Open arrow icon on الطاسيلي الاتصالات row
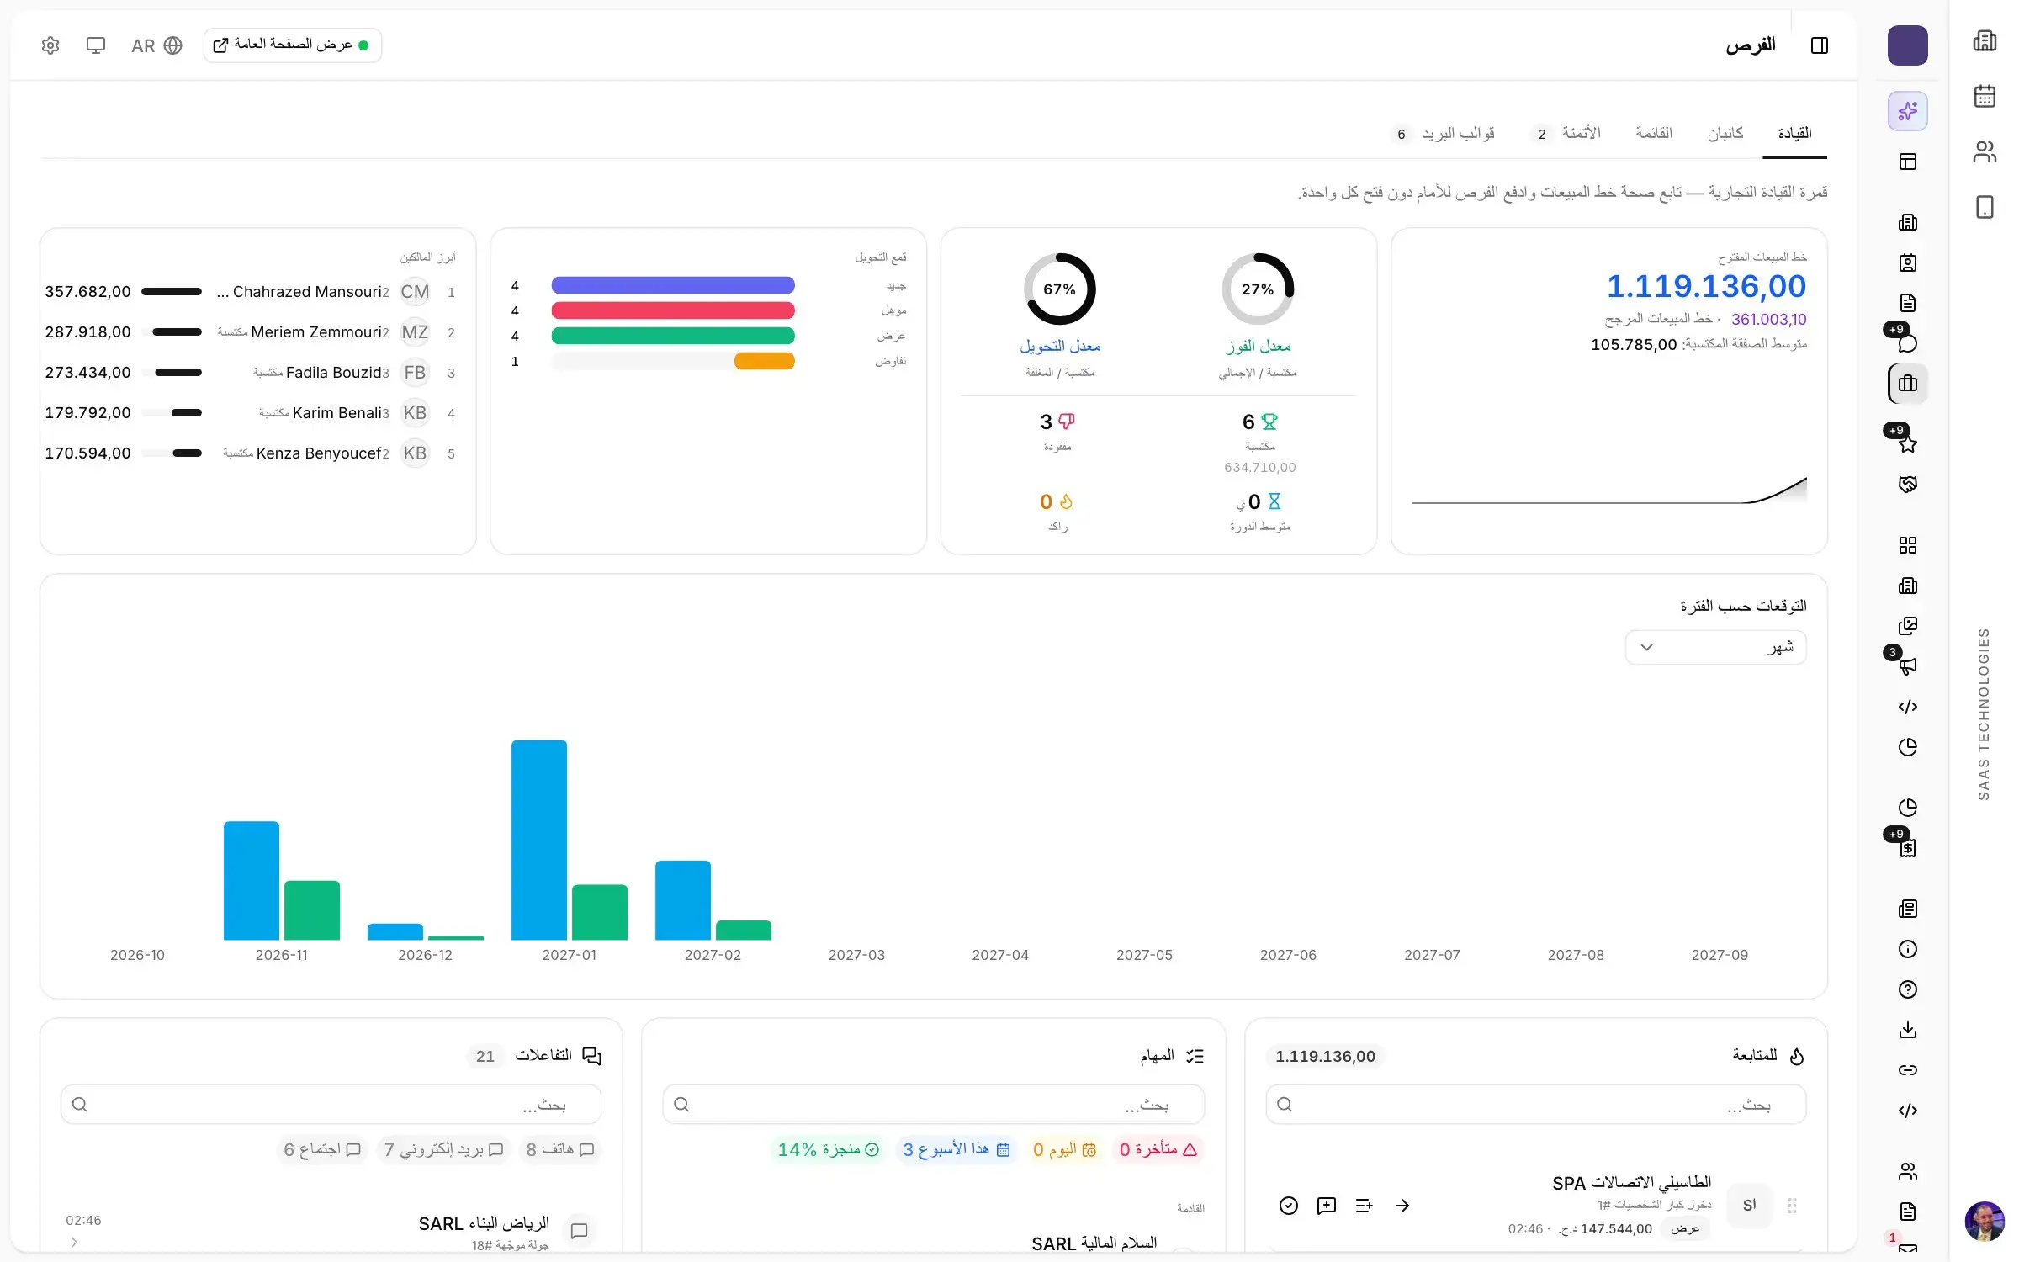2019x1262 pixels. pos(1402,1206)
